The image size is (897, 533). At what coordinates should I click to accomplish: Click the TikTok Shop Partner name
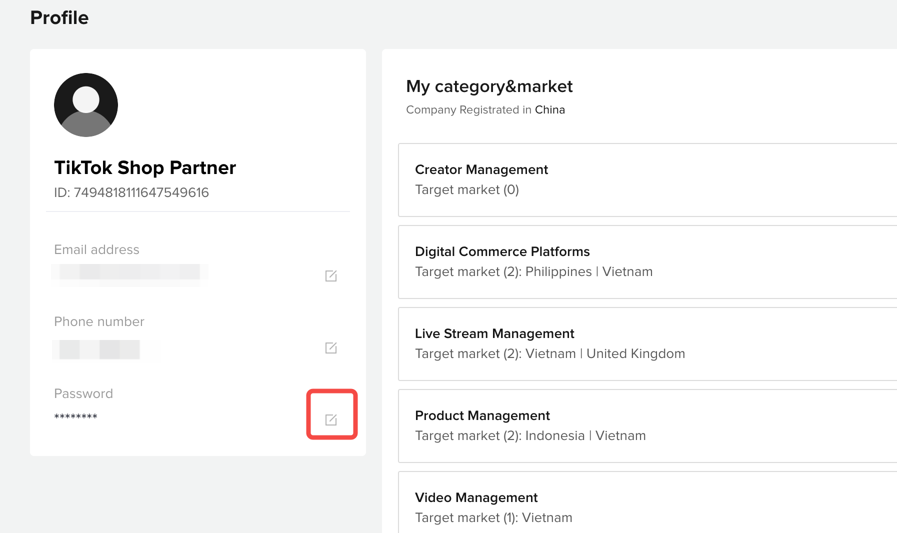144,168
